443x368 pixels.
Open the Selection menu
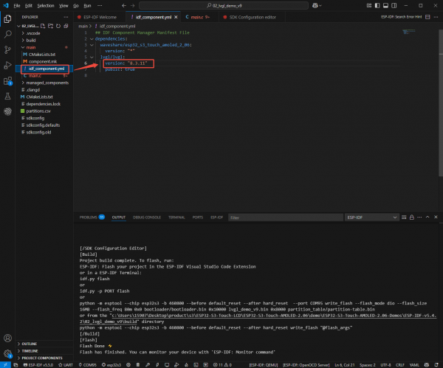46,4
